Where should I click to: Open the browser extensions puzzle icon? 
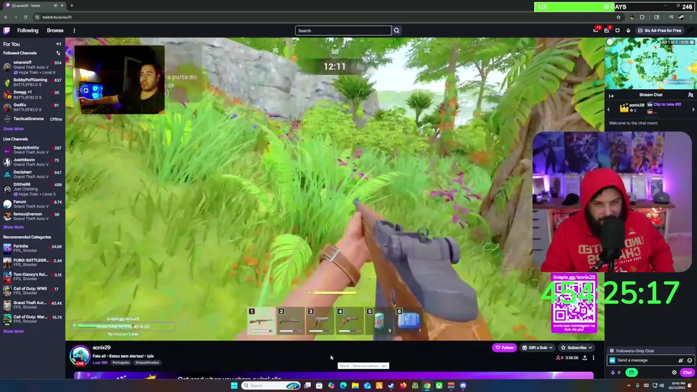click(x=642, y=17)
